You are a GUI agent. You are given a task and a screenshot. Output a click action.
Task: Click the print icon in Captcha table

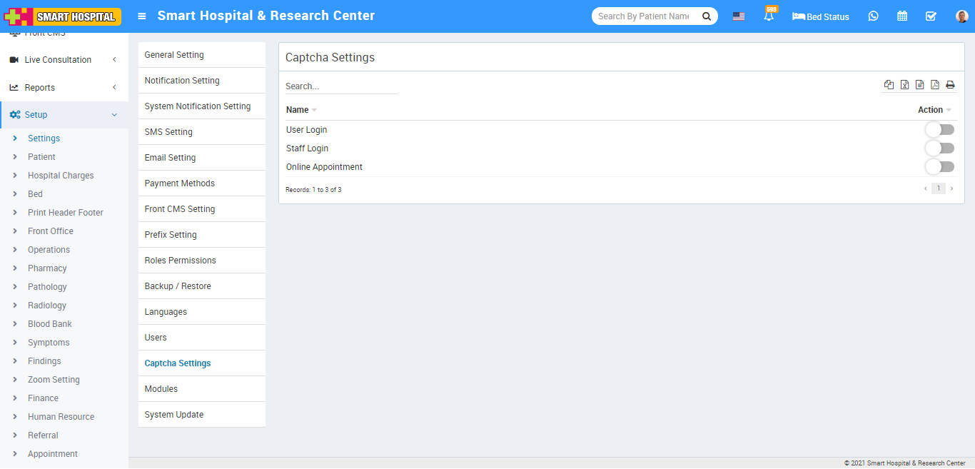(x=950, y=85)
